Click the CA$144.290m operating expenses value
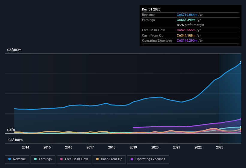The image size is (246, 168). click(x=187, y=41)
